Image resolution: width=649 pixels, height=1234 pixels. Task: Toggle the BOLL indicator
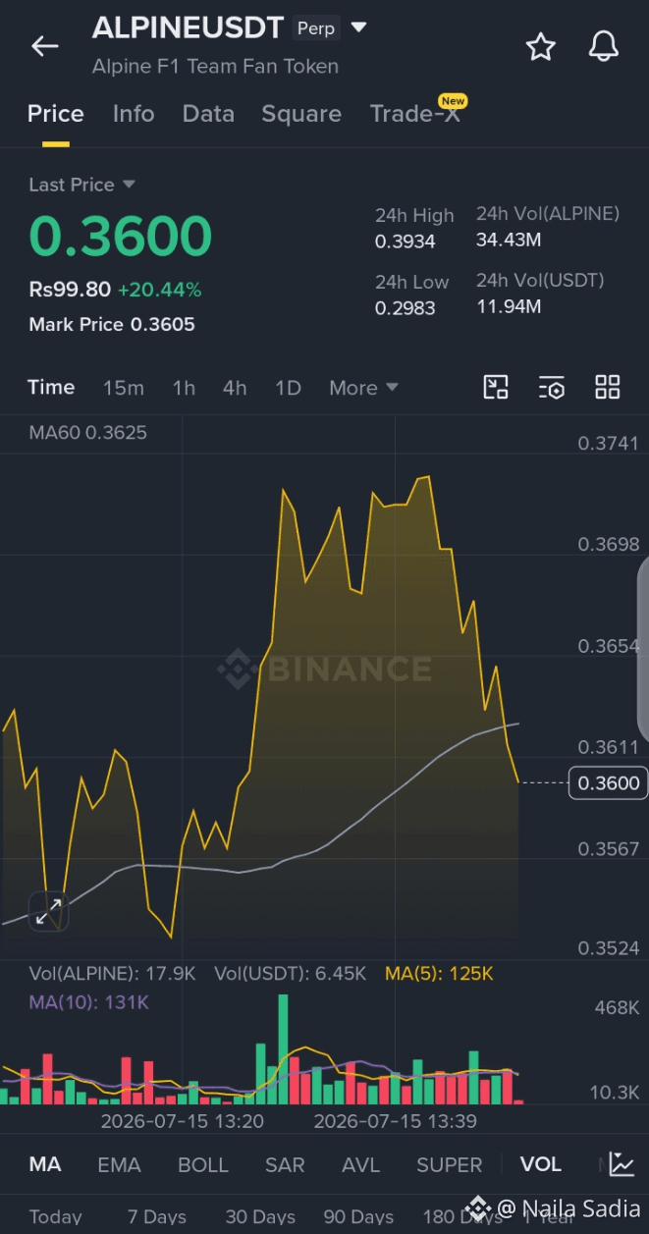tap(203, 1165)
